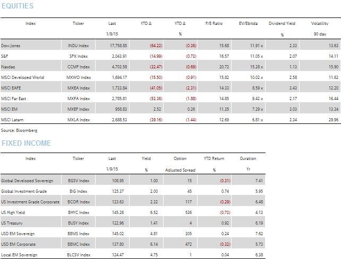Click the Local EM Sovereign row label

(19, 255)
